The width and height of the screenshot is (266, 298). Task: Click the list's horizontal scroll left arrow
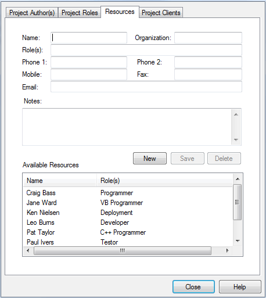28,250
